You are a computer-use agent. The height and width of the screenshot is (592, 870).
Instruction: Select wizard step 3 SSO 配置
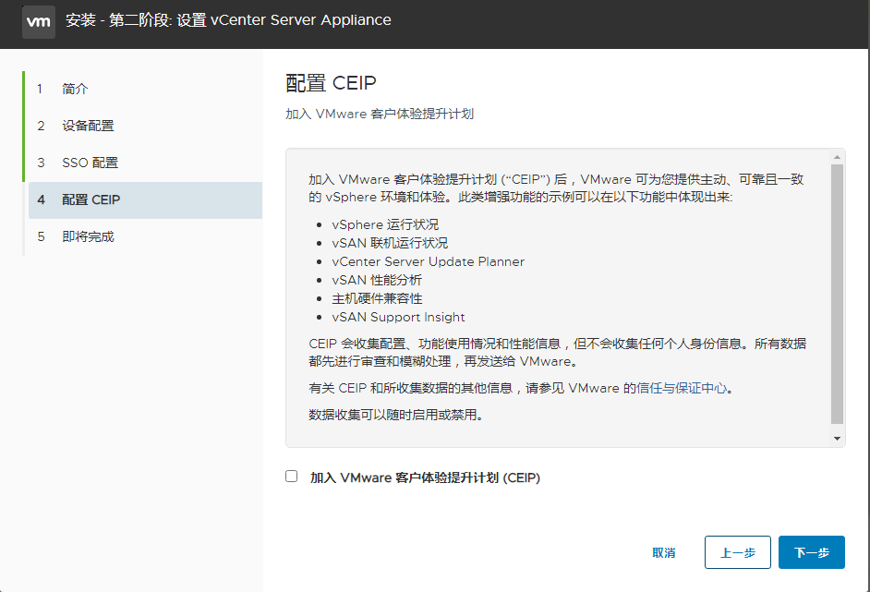pyautogui.click(x=145, y=163)
